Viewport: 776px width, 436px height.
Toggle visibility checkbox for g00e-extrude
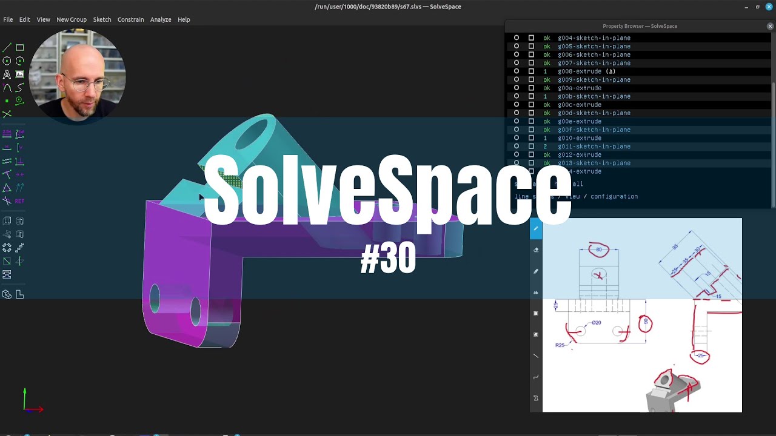tap(531, 121)
